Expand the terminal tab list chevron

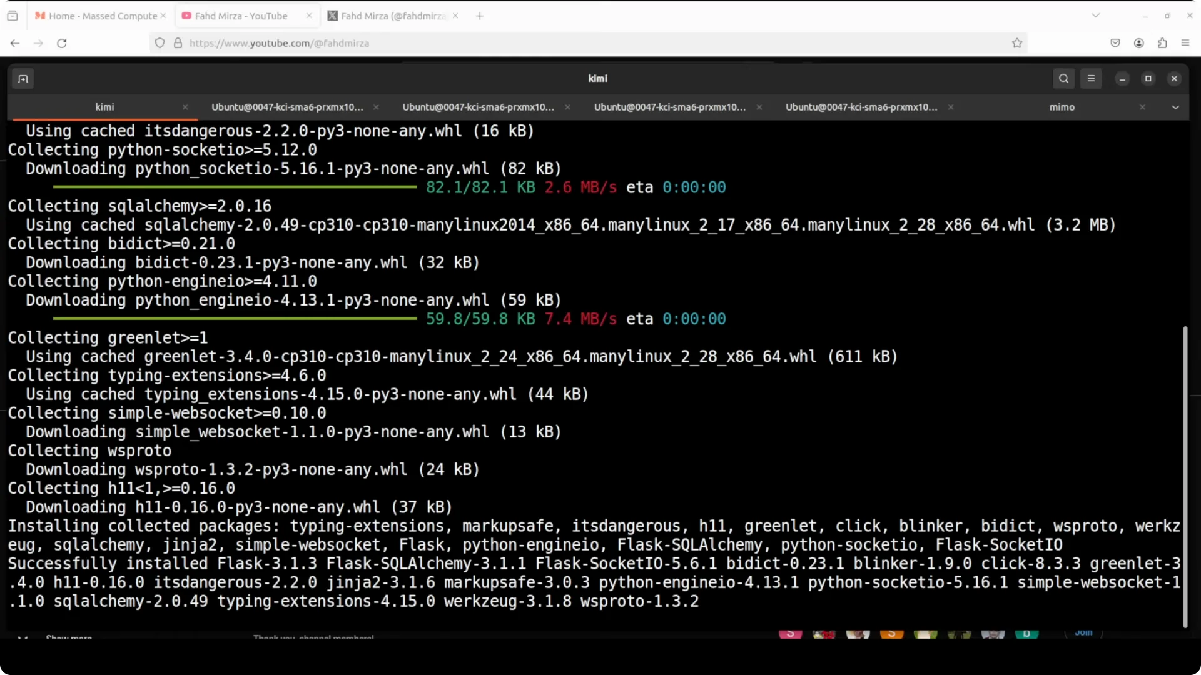(1175, 107)
